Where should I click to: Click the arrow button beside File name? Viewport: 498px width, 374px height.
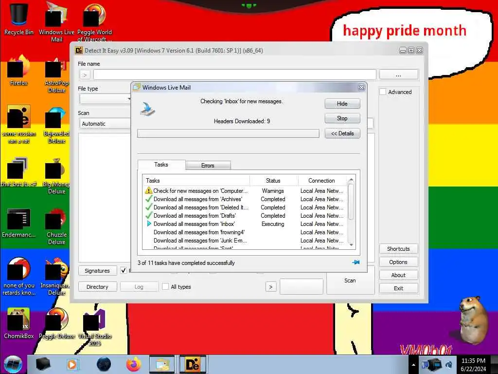click(x=85, y=75)
